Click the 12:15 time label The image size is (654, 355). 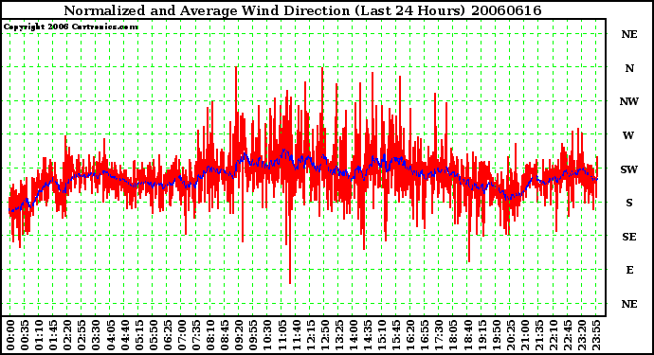pos(311,335)
